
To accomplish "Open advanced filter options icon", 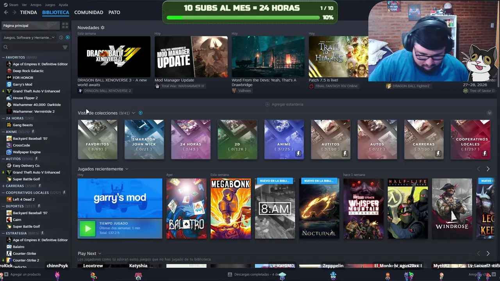I will point(65,47).
